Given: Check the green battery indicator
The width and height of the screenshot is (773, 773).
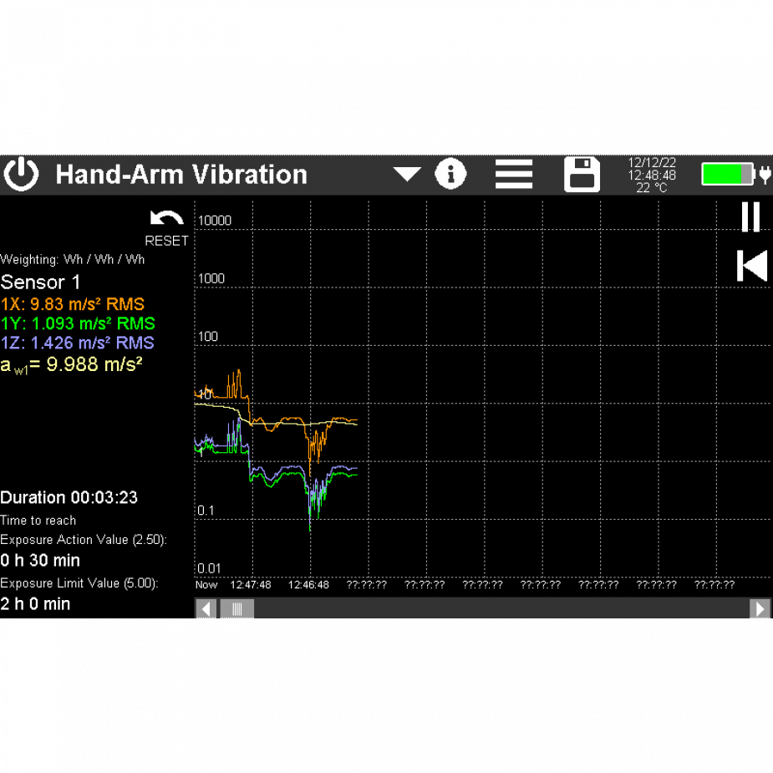Looking at the screenshot, I should pos(728,175).
